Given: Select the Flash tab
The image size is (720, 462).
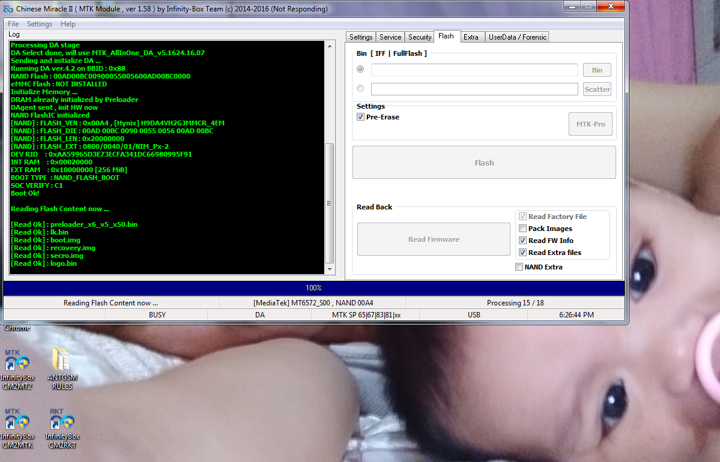Looking at the screenshot, I should coord(446,36).
